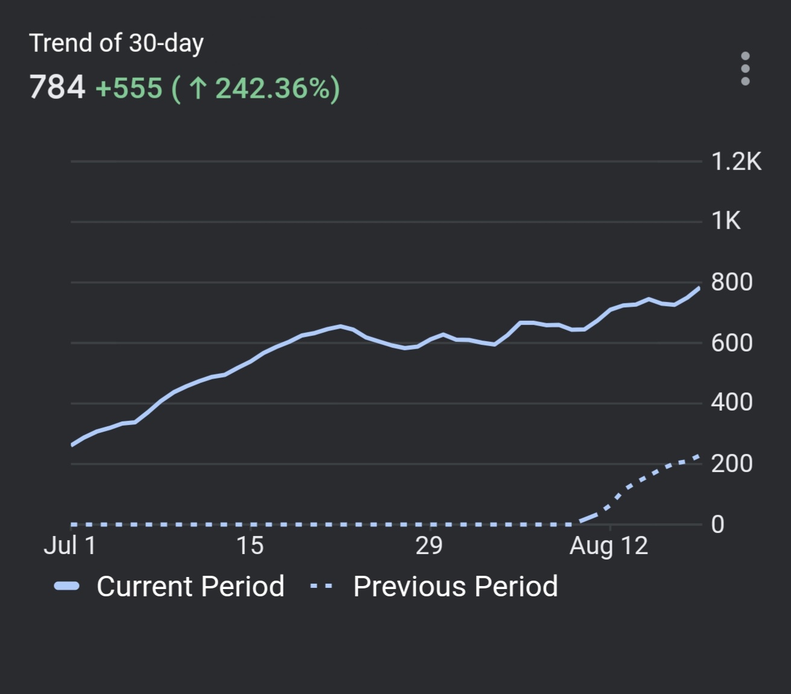Click the 600 y-axis label
Image resolution: width=791 pixels, height=694 pixels.
click(731, 343)
